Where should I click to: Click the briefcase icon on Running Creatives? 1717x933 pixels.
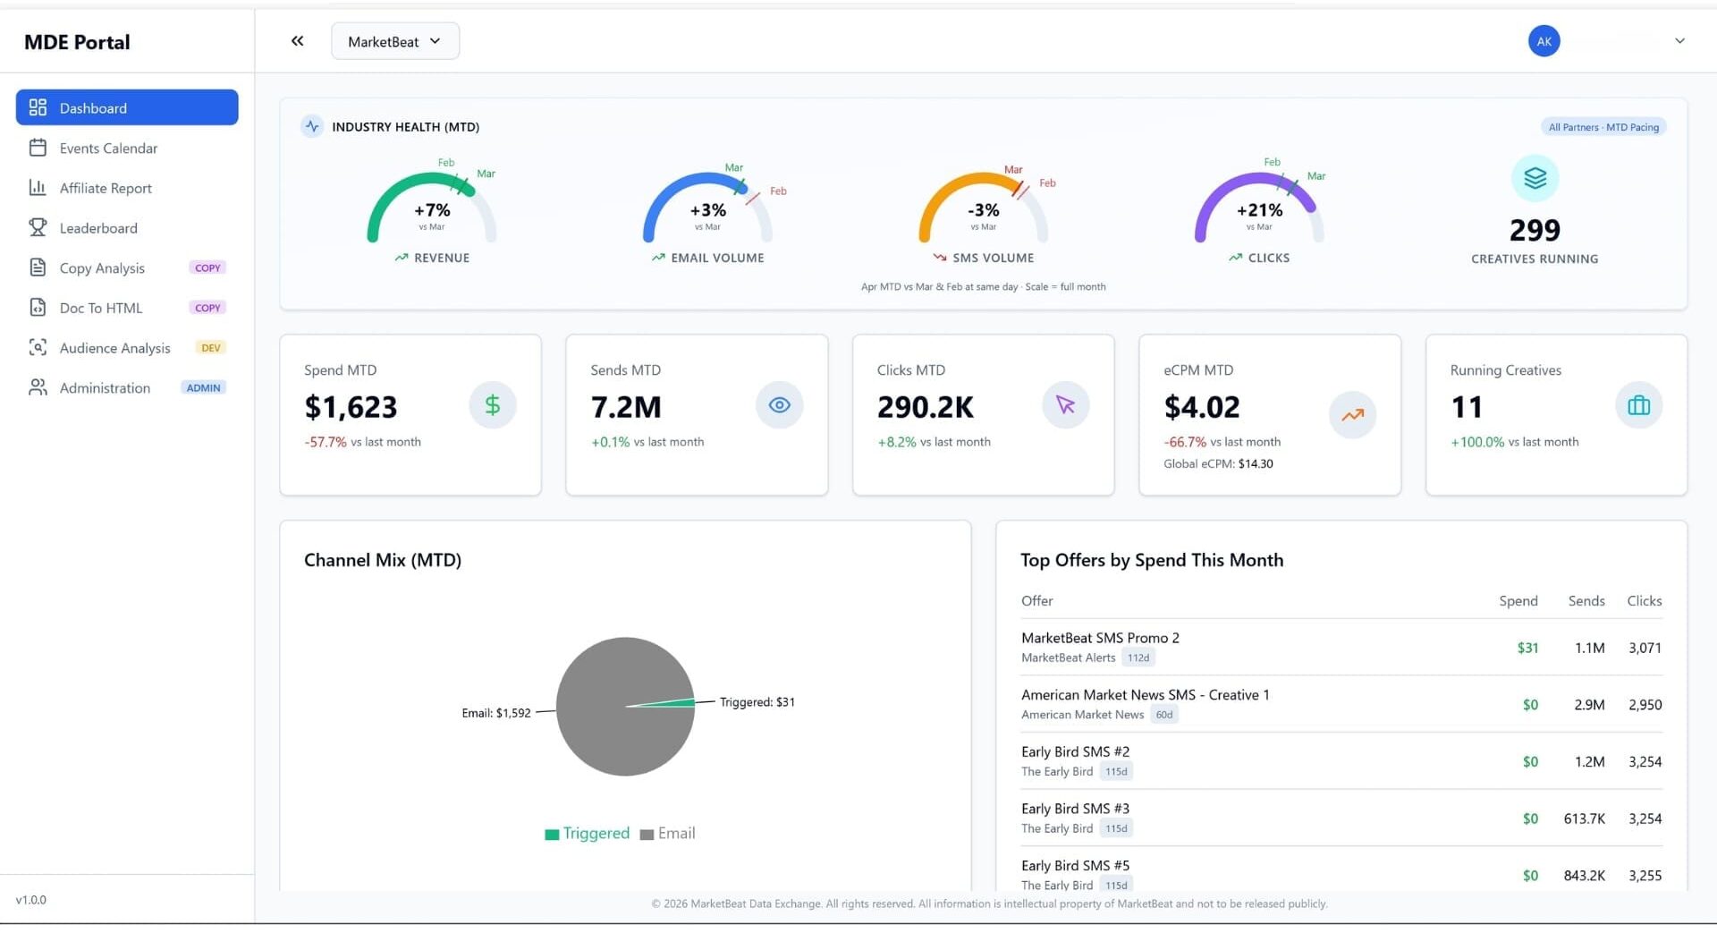tap(1638, 405)
